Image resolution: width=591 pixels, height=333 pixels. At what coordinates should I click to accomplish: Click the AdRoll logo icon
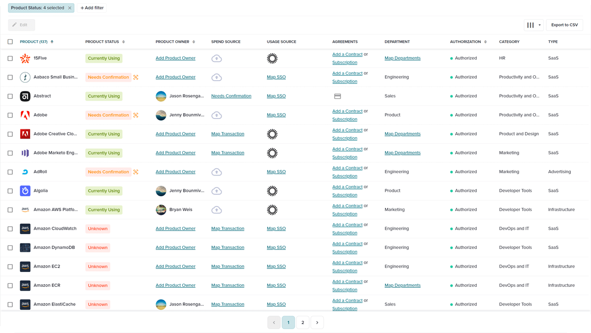(25, 172)
